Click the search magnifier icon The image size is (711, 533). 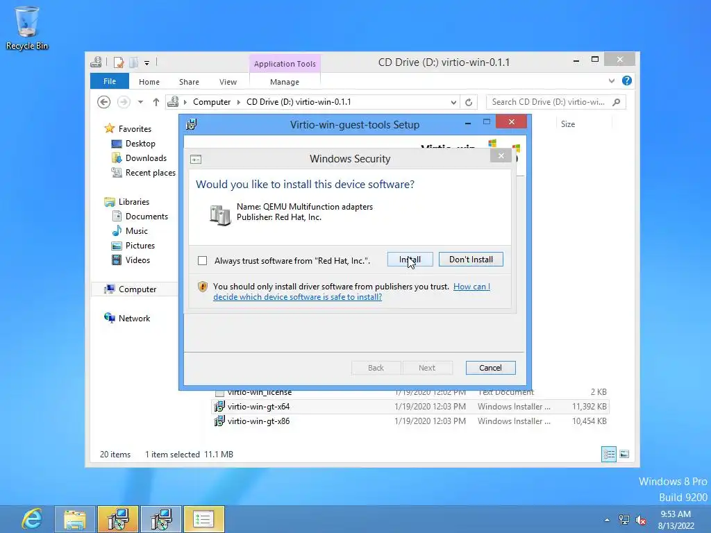(617, 102)
